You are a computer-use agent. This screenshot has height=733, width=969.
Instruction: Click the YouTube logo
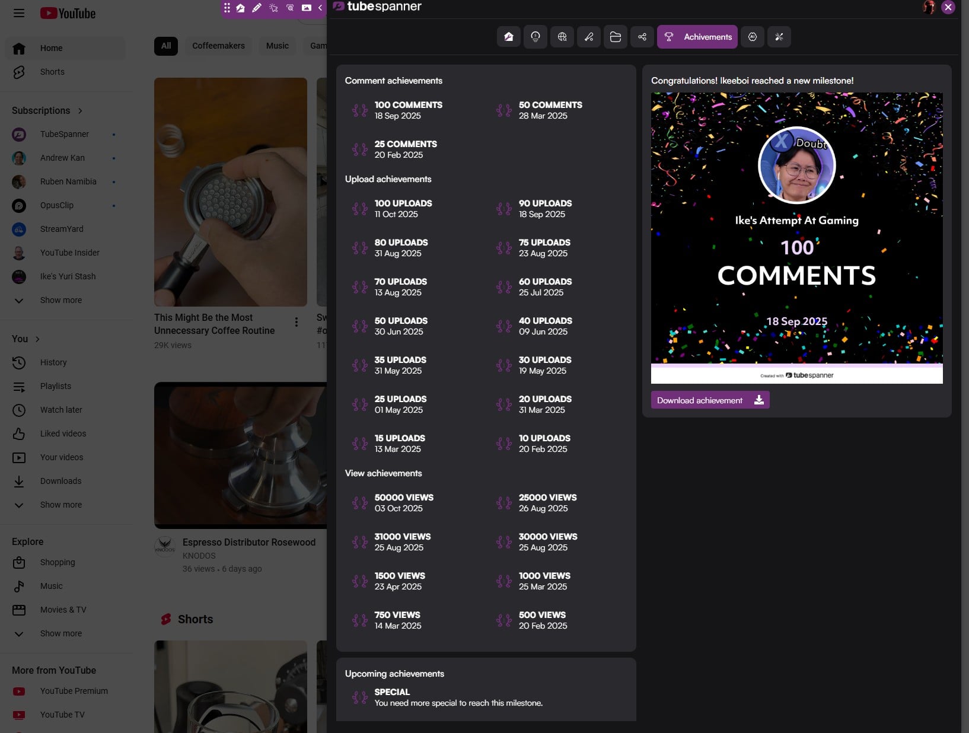click(68, 13)
